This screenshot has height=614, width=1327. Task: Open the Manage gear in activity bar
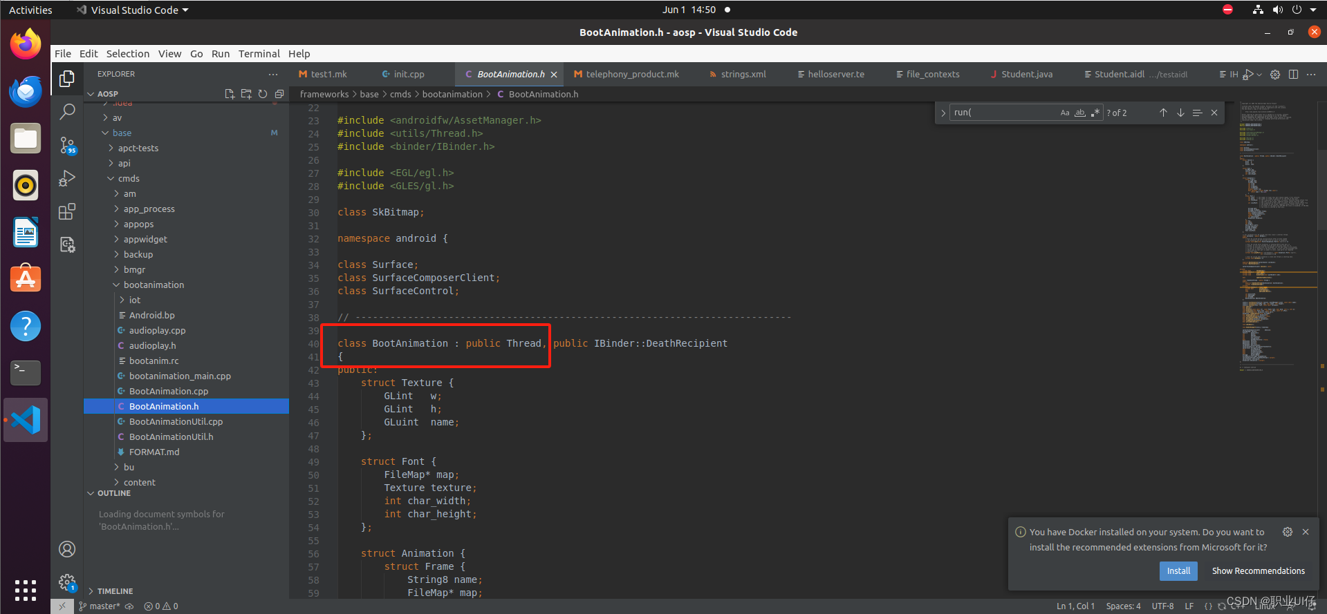(67, 582)
